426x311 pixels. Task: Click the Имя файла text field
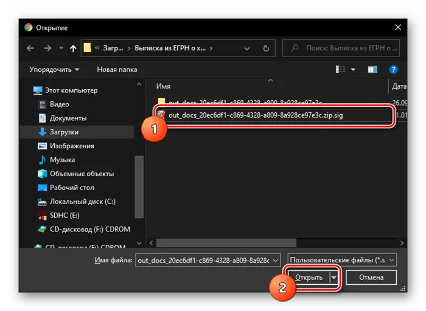pyautogui.click(x=208, y=261)
